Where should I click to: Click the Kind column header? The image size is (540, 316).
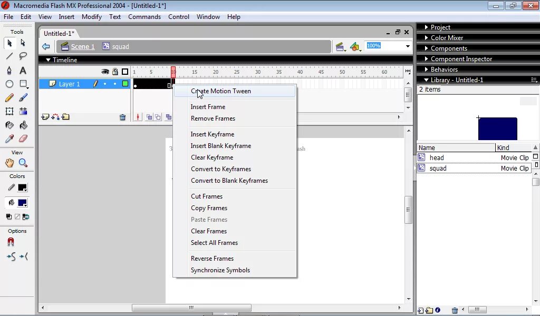[514, 148]
